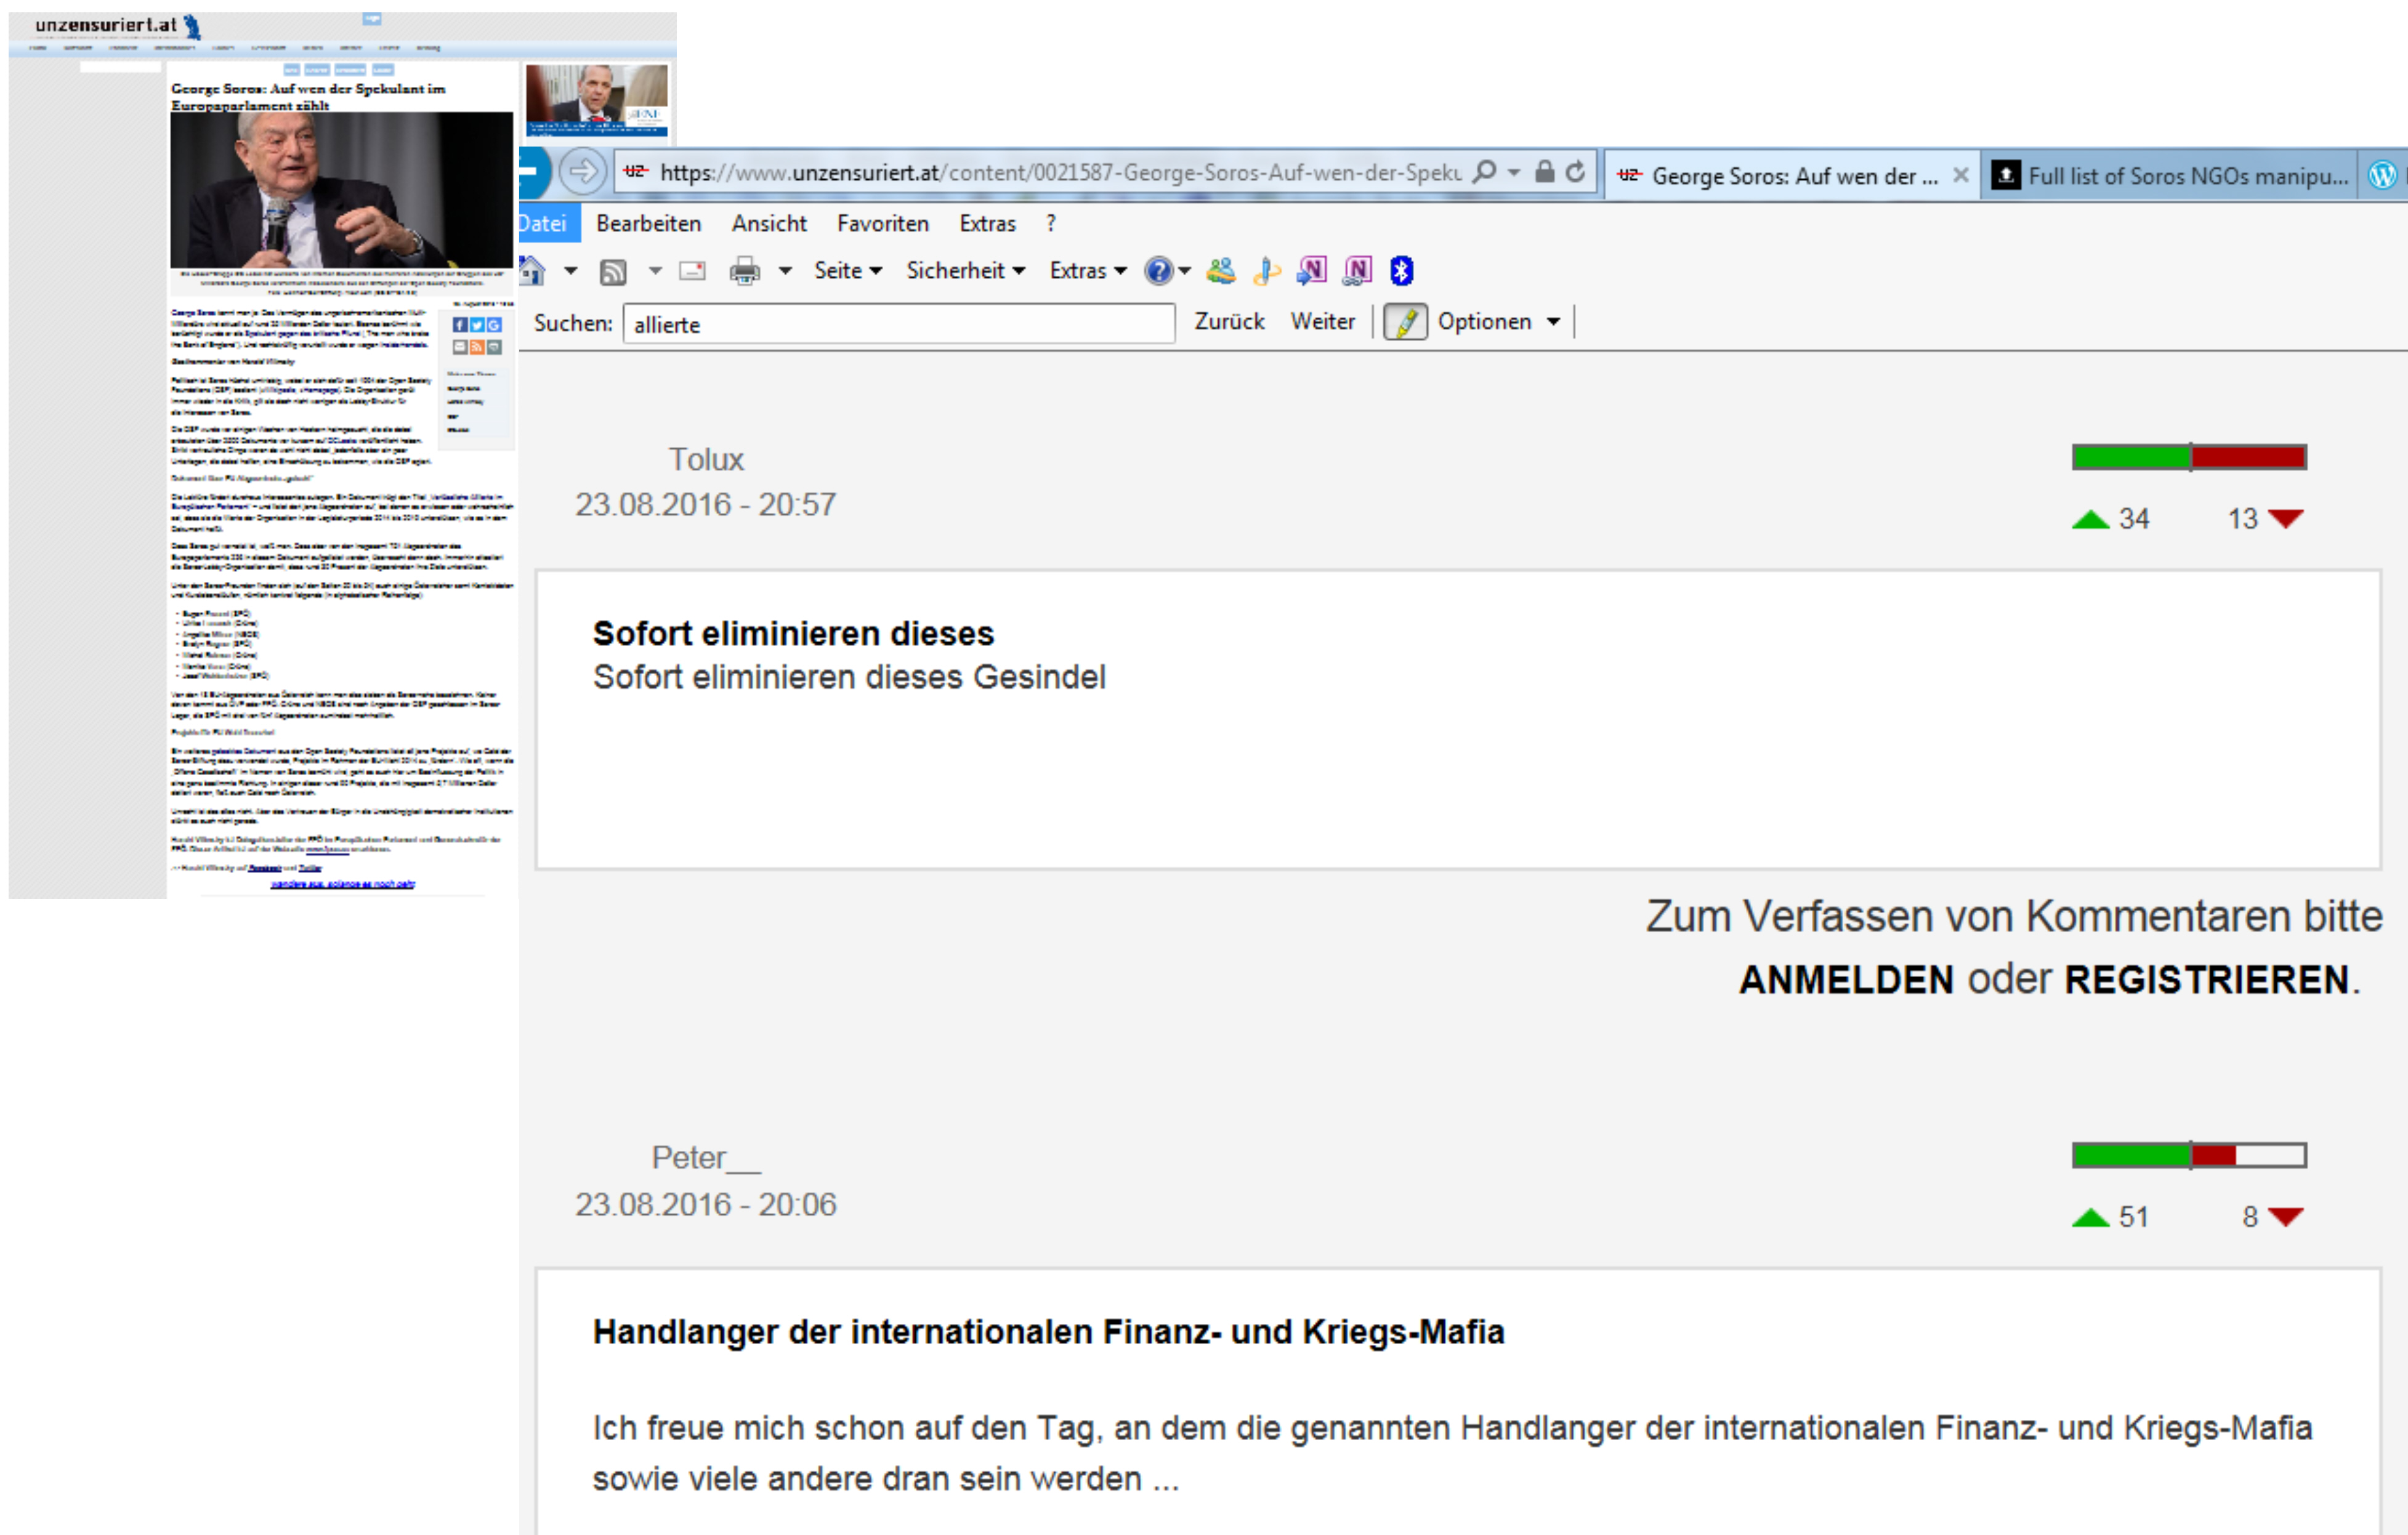Image resolution: width=2408 pixels, height=1535 pixels.
Task: Click the refresh page icon
Action: coord(1575,172)
